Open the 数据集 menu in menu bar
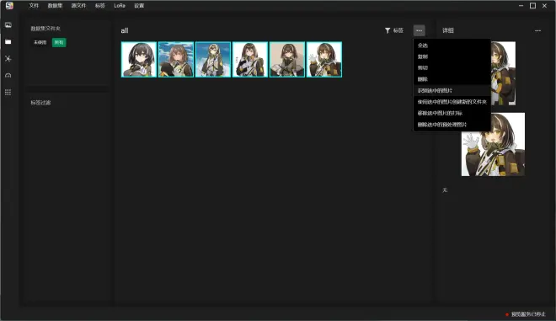Viewport: 556px width, 321px height. click(55, 6)
